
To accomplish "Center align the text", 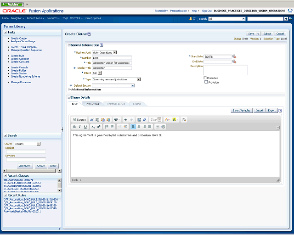I will (x=139, y=127).
